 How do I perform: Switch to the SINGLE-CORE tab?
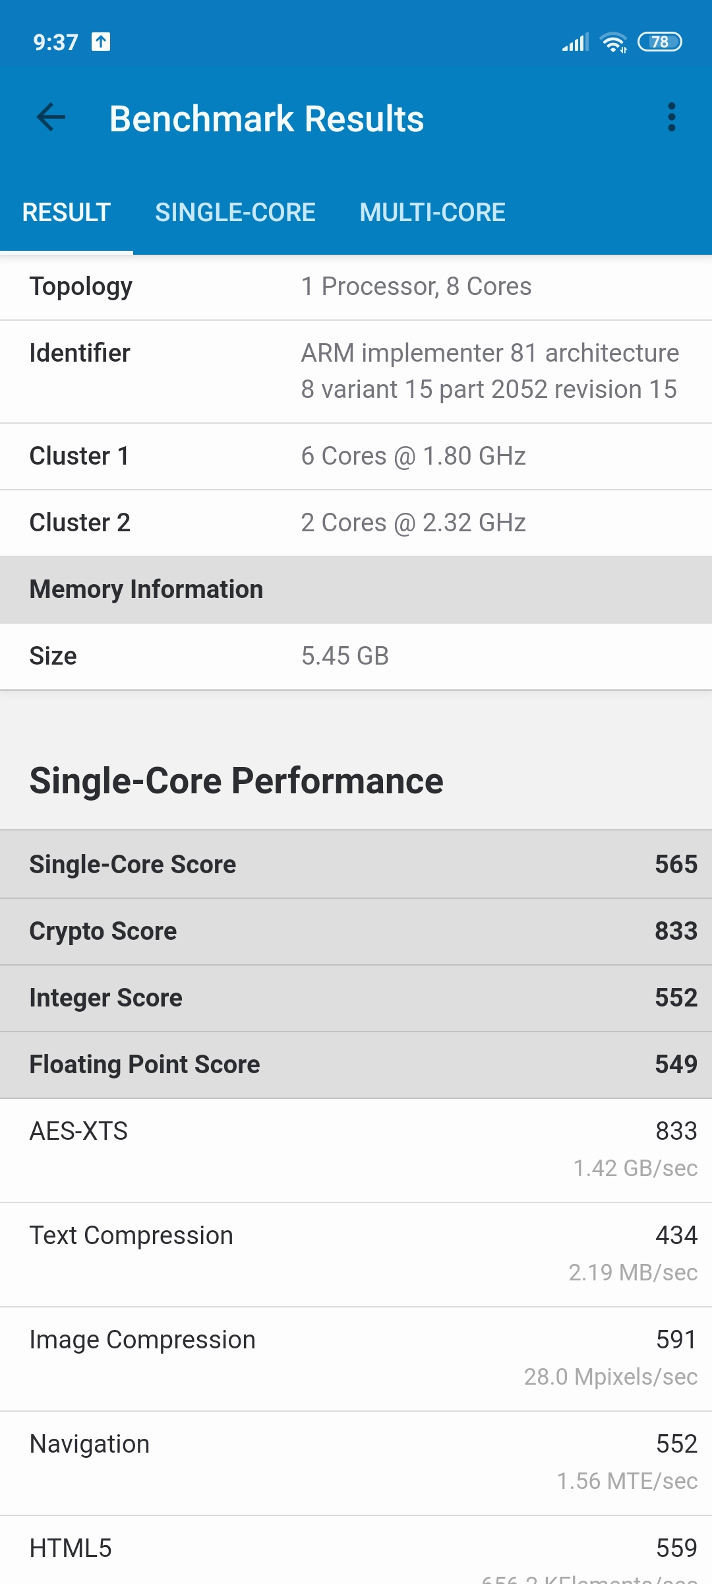pyautogui.click(x=235, y=213)
